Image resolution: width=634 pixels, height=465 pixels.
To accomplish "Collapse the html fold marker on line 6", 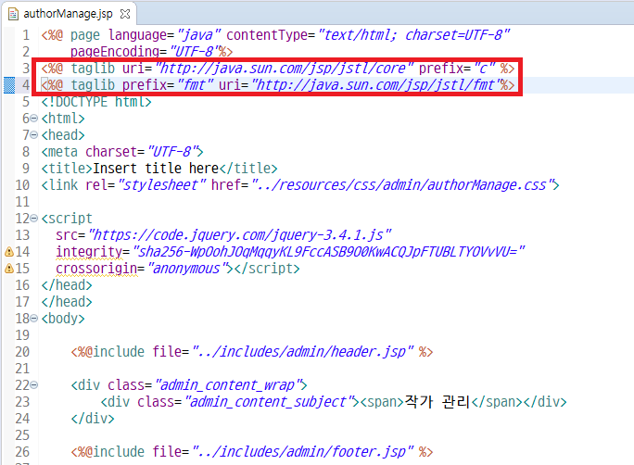I will 34,119.
